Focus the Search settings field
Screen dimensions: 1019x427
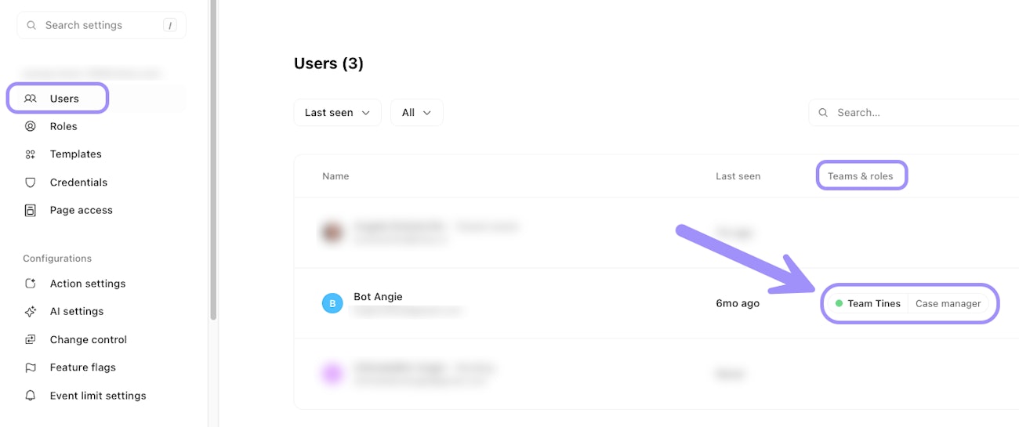[x=102, y=25]
